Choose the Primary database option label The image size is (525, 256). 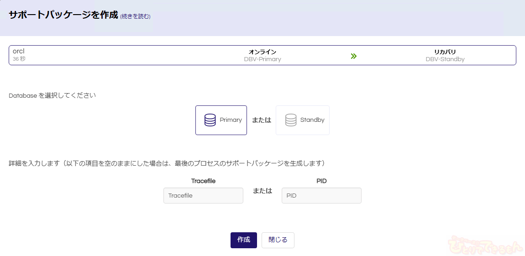tap(231, 120)
